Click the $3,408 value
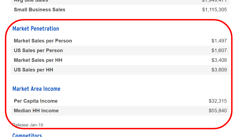 click(219, 60)
